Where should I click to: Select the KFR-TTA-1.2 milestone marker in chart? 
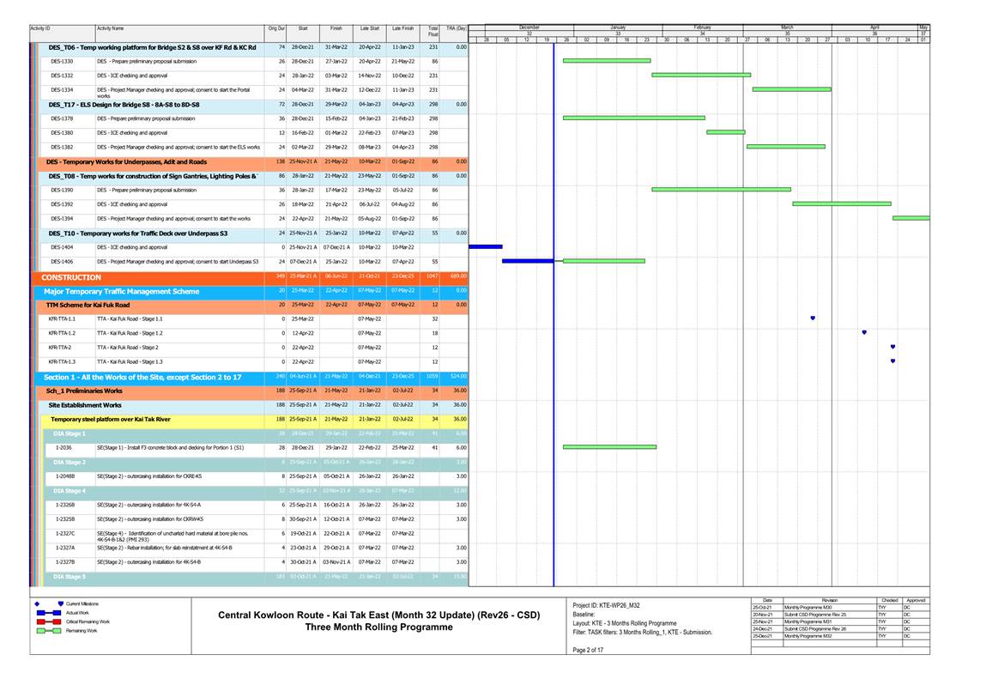pos(863,332)
